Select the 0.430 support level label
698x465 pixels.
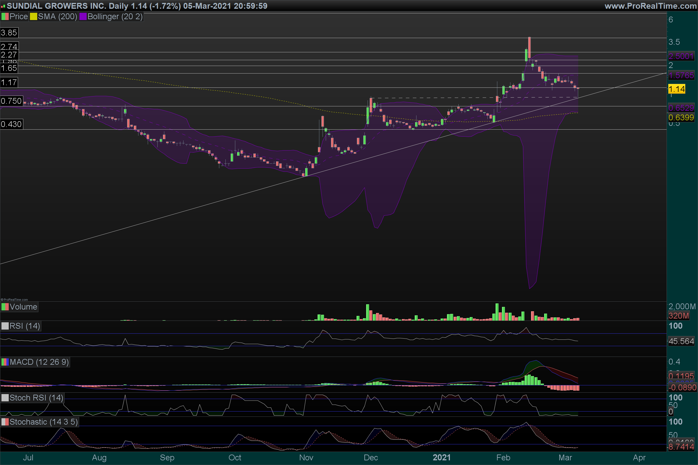tap(11, 124)
